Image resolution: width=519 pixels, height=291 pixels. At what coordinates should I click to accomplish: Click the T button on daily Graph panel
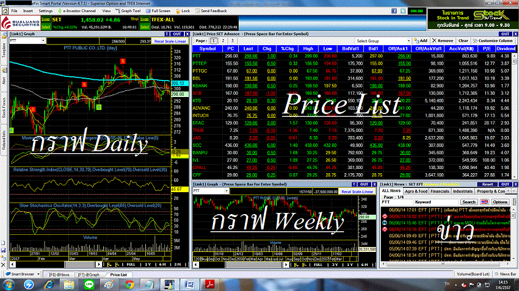[x=167, y=34]
